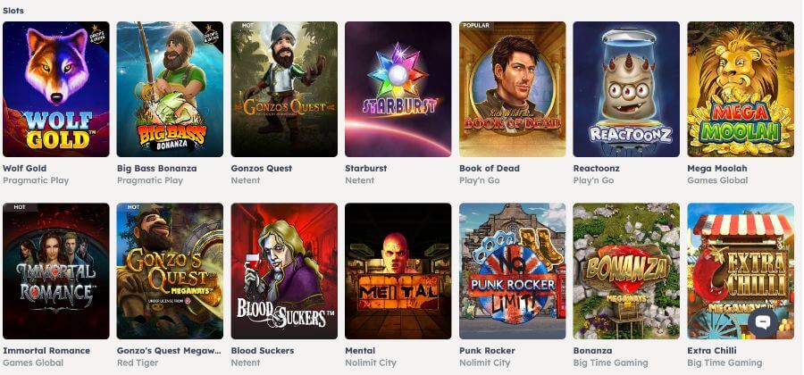Click the Extra Chilli title text
Image resolution: width=804 pixels, height=375 pixels.
click(x=712, y=350)
